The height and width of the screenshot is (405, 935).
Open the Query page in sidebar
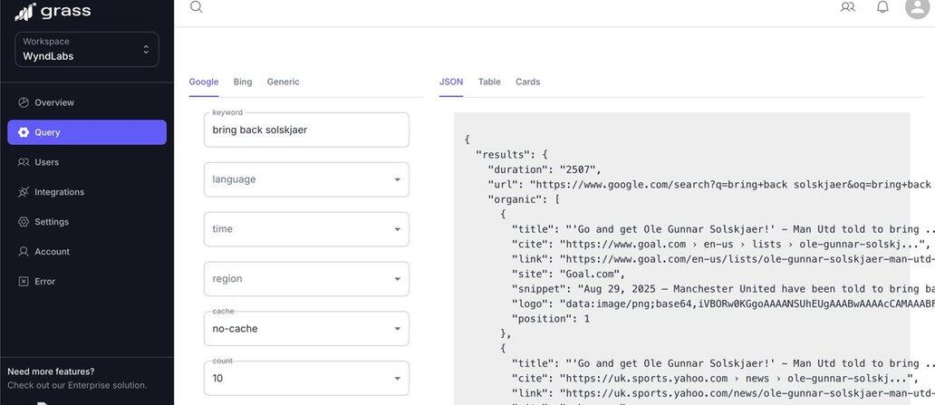click(87, 132)
